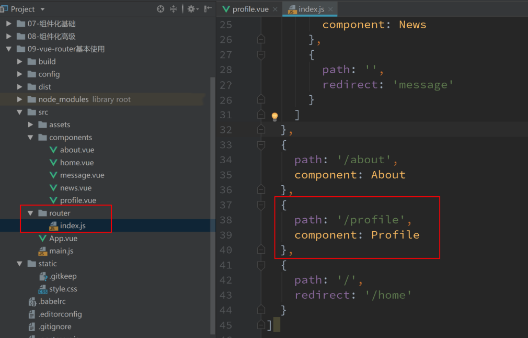
Task: Select .gitignore file in tree
Action: point(55,326)
